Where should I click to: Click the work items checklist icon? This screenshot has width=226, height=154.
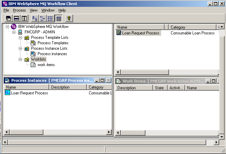pos(33,65)
